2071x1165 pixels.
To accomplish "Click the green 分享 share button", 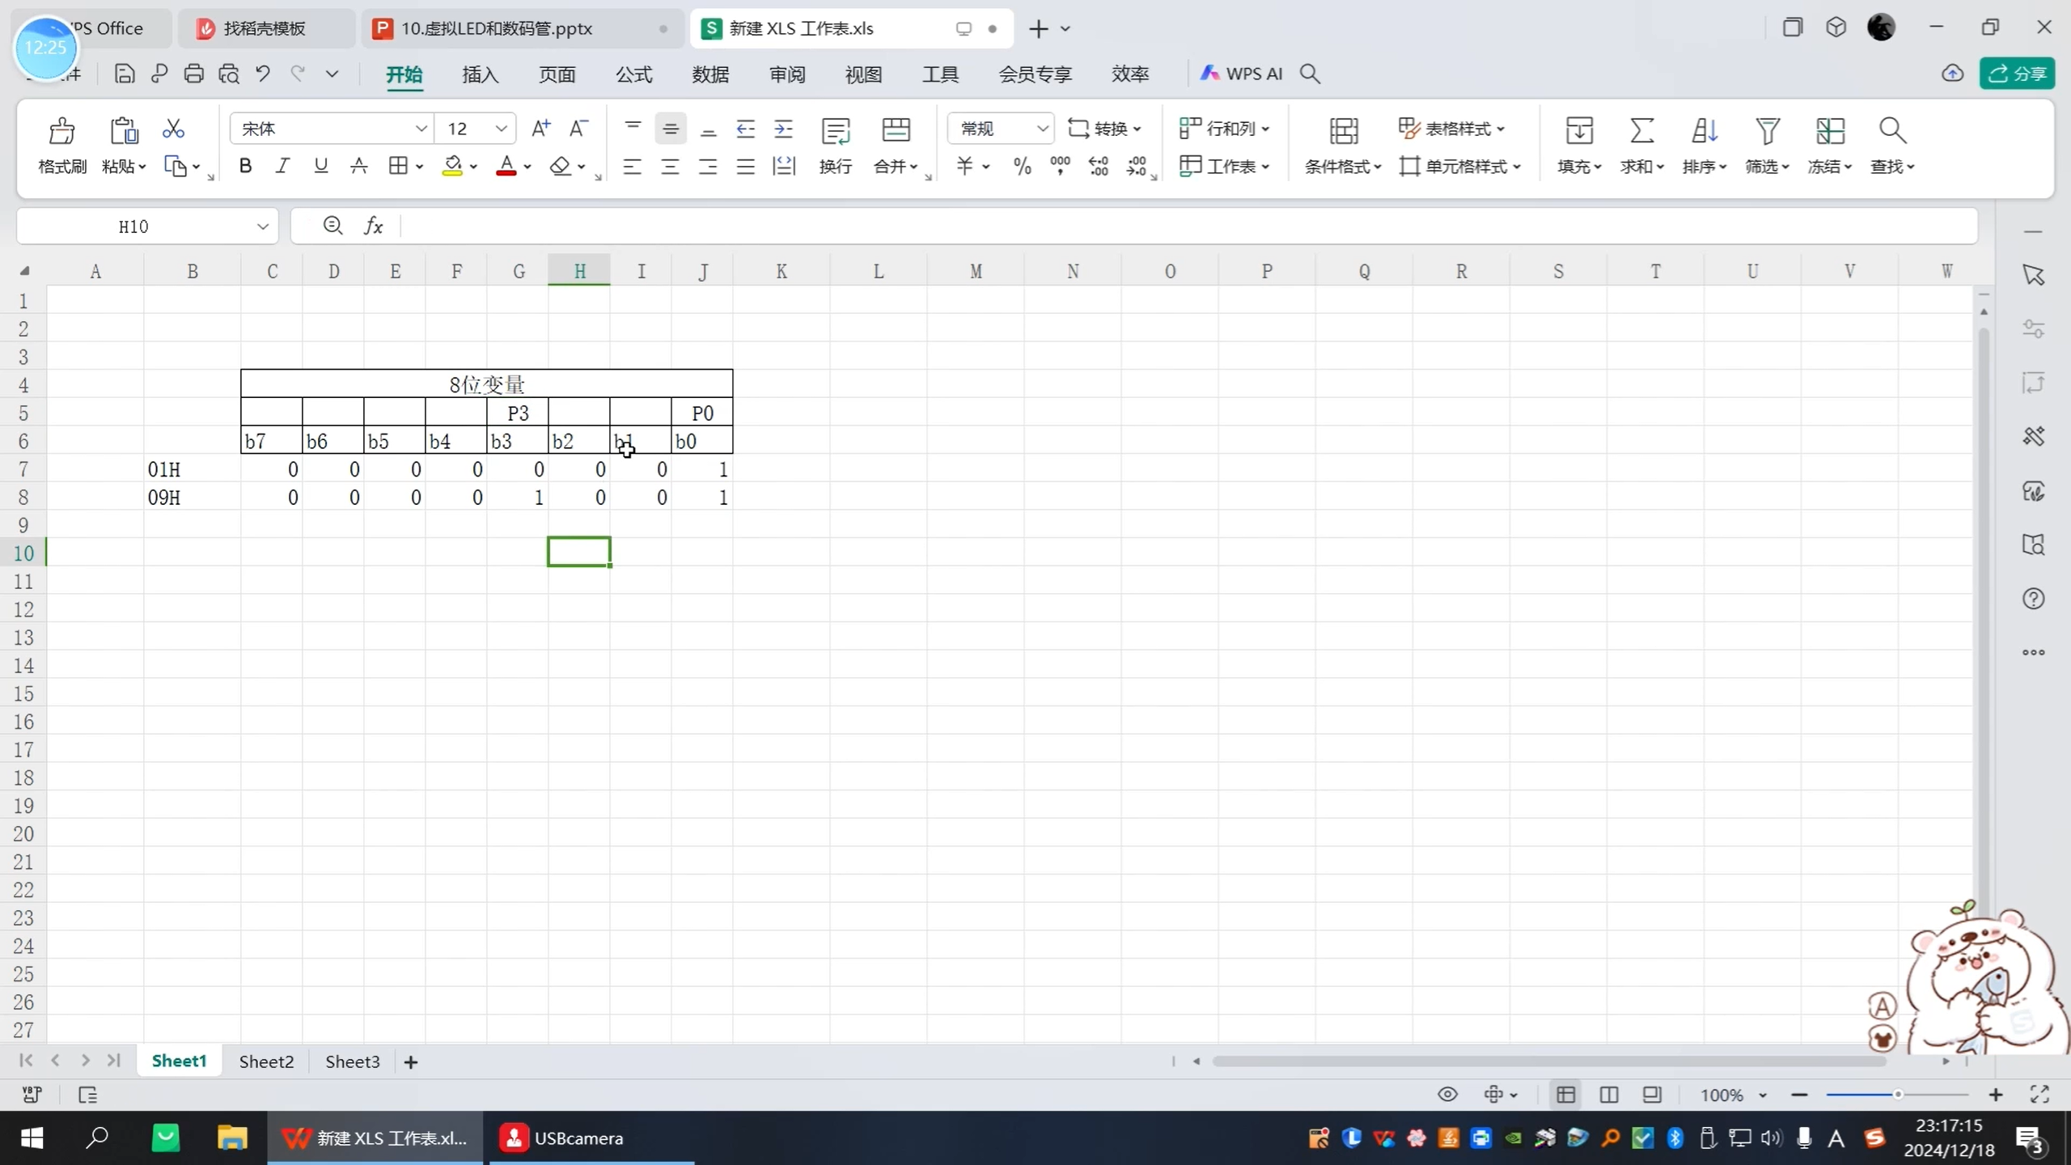I will pos(2017,74).
